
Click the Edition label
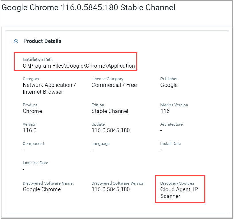(98, 105)
